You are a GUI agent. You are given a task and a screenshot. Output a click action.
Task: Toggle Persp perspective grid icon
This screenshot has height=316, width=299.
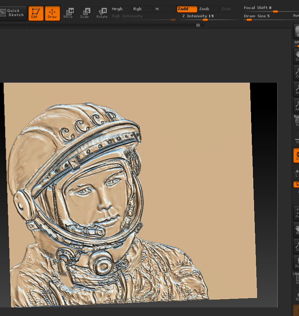(x=297, y=121)
